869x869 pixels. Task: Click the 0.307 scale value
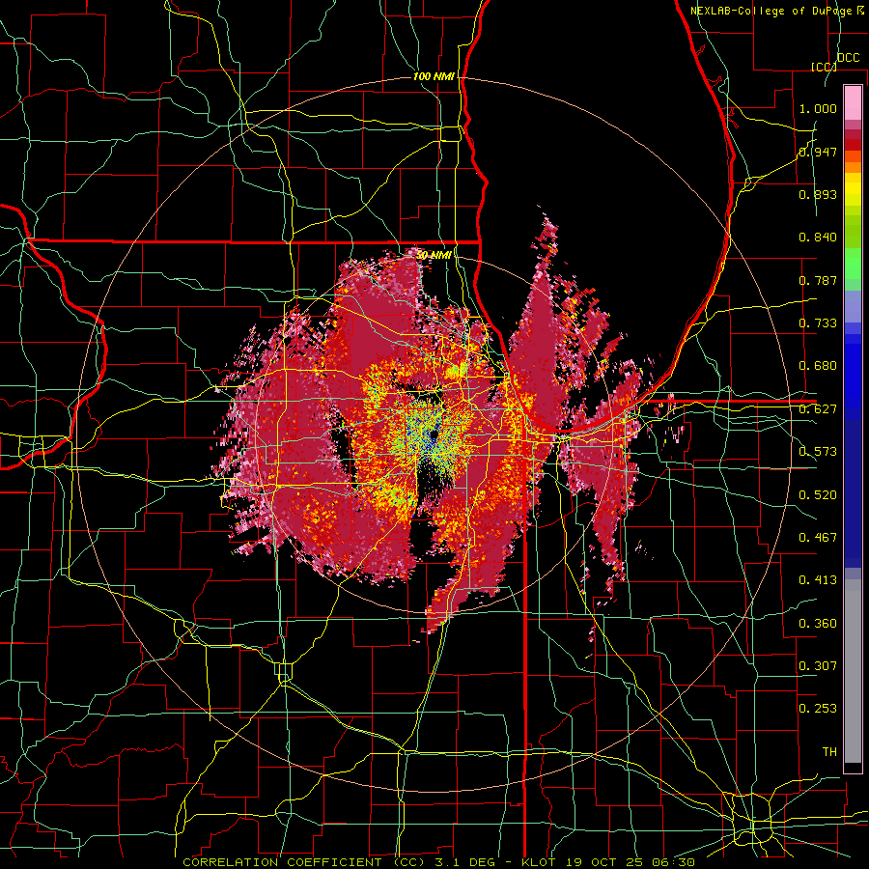click(818, 666)
